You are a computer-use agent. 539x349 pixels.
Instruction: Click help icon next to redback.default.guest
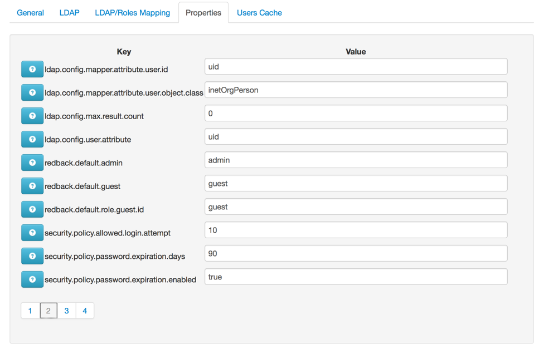[x=32, y=186]
